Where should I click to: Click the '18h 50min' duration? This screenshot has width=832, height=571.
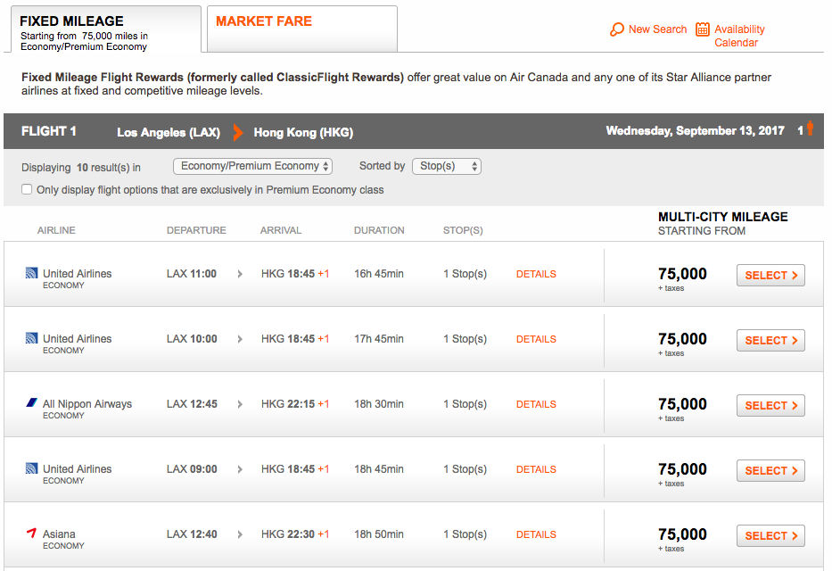(x=379, y=534)
